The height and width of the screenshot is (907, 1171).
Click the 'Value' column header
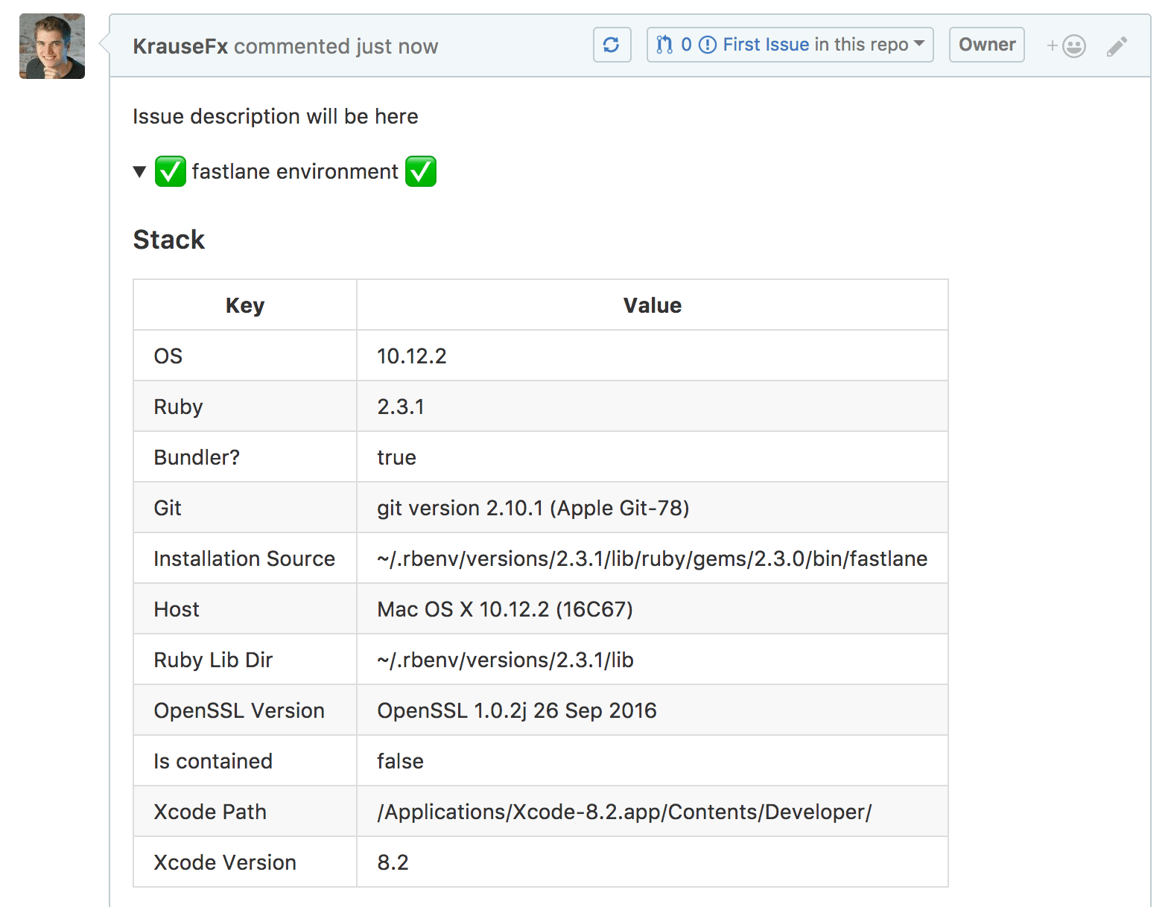653,305
